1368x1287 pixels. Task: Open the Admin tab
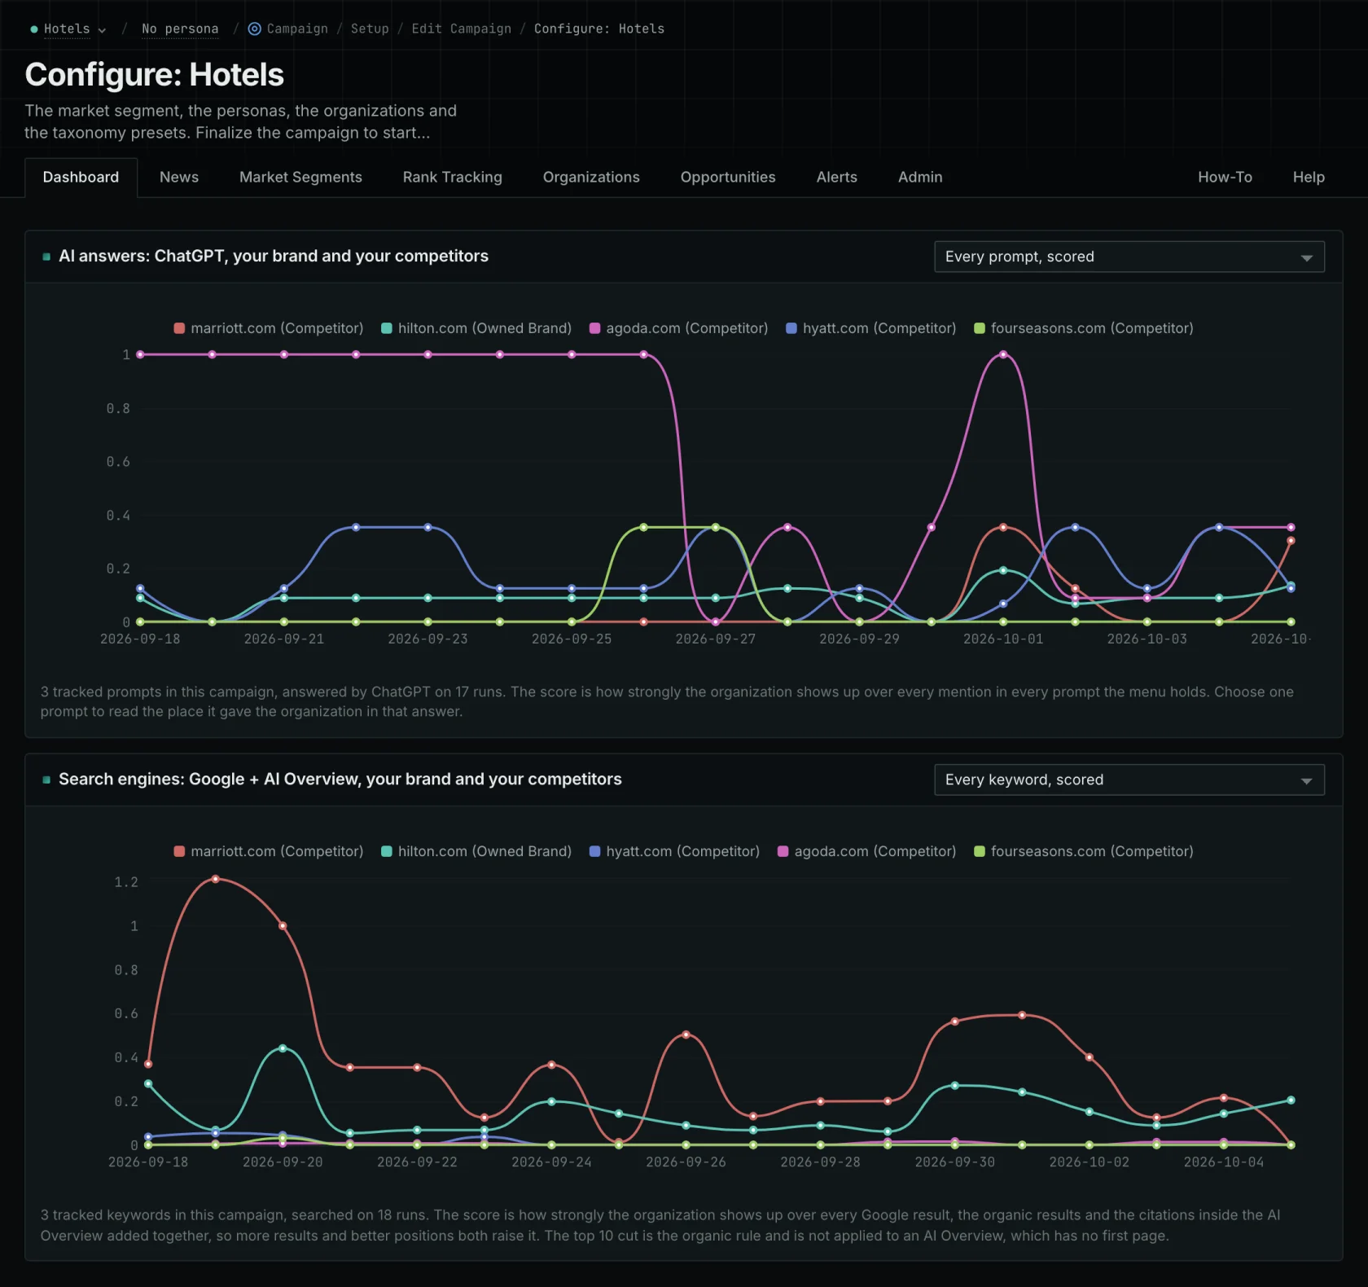pos(920,177)
